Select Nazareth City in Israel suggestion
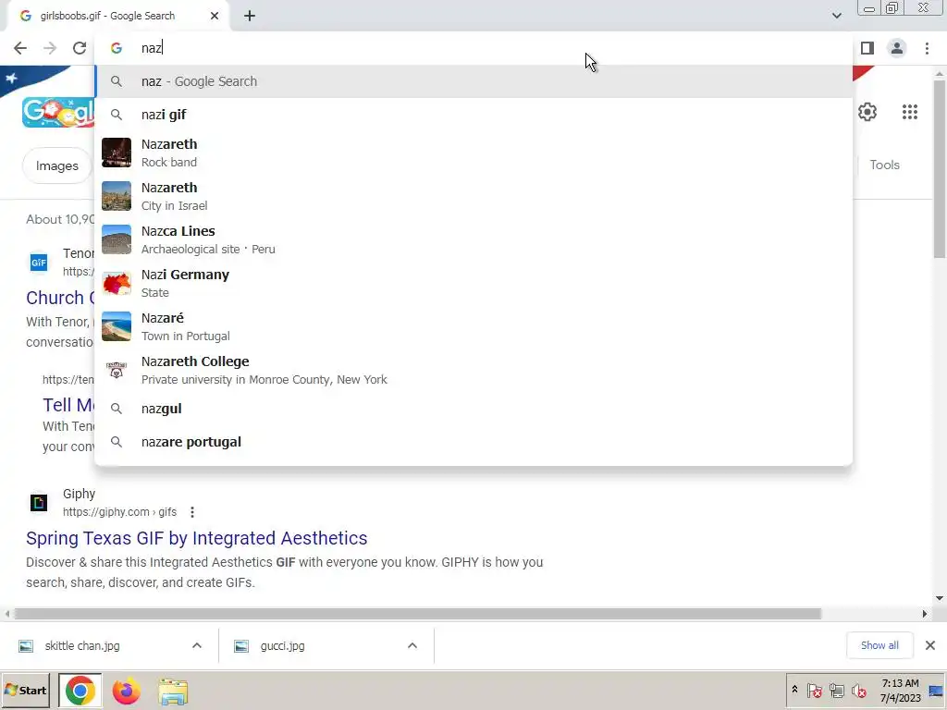 [473, 196]
